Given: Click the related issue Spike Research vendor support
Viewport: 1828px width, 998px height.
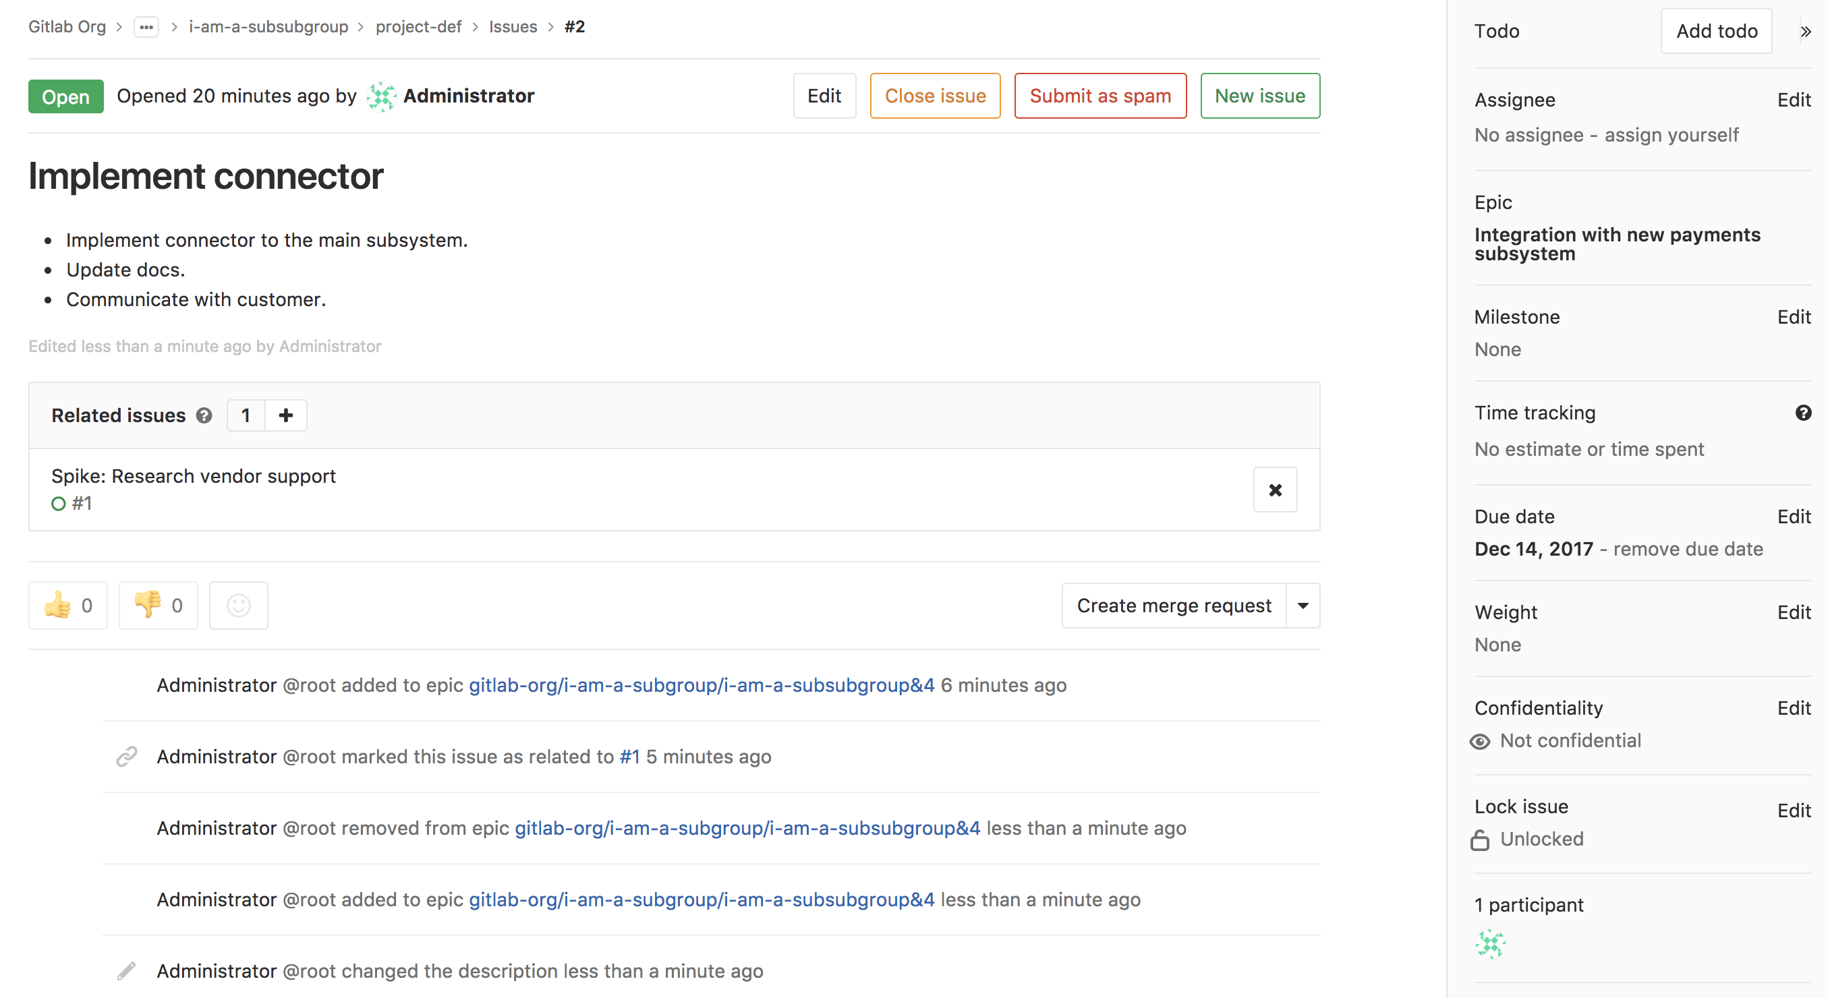Looking at the screenshot, I should [193, 475].
